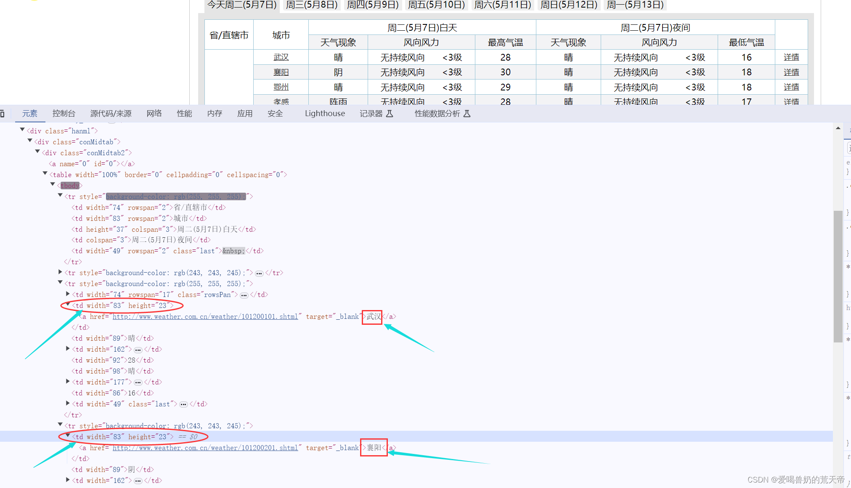Open 详情 link in the 鄂州 row
Screen dimensions: 851x488
tap(791, 87)
